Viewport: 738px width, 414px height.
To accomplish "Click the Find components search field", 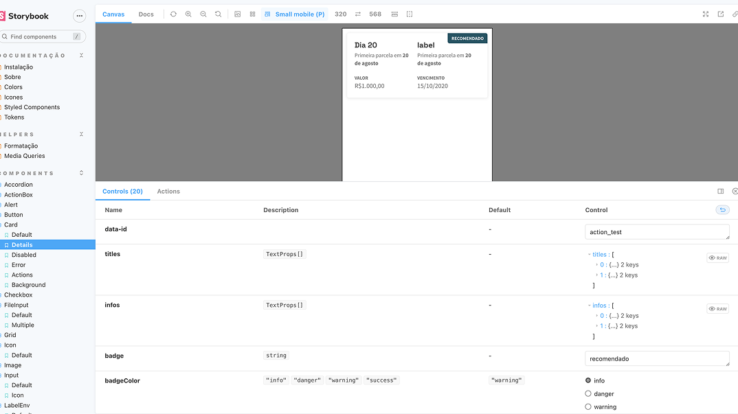I will pyautogui.click(x=43, y=36).
